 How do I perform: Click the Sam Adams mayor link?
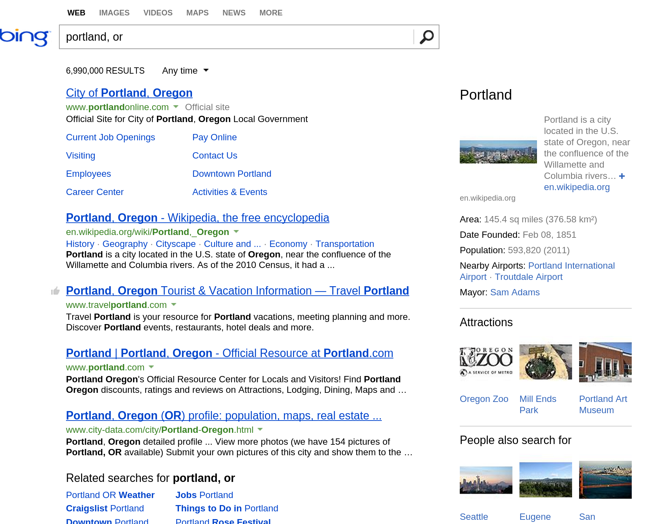515,293
